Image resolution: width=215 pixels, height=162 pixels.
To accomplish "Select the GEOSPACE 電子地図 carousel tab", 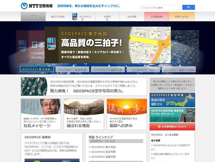I will (37, 69).
